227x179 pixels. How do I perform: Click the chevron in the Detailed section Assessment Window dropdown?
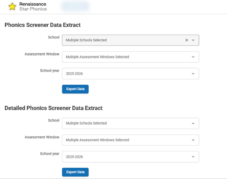(x=193, y=140)
